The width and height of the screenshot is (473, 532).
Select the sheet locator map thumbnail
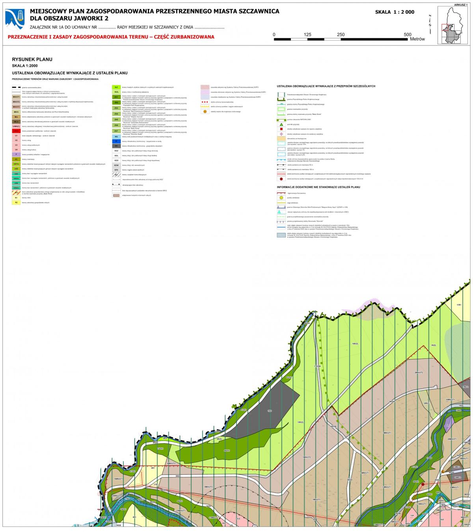[x=453, y=25]
